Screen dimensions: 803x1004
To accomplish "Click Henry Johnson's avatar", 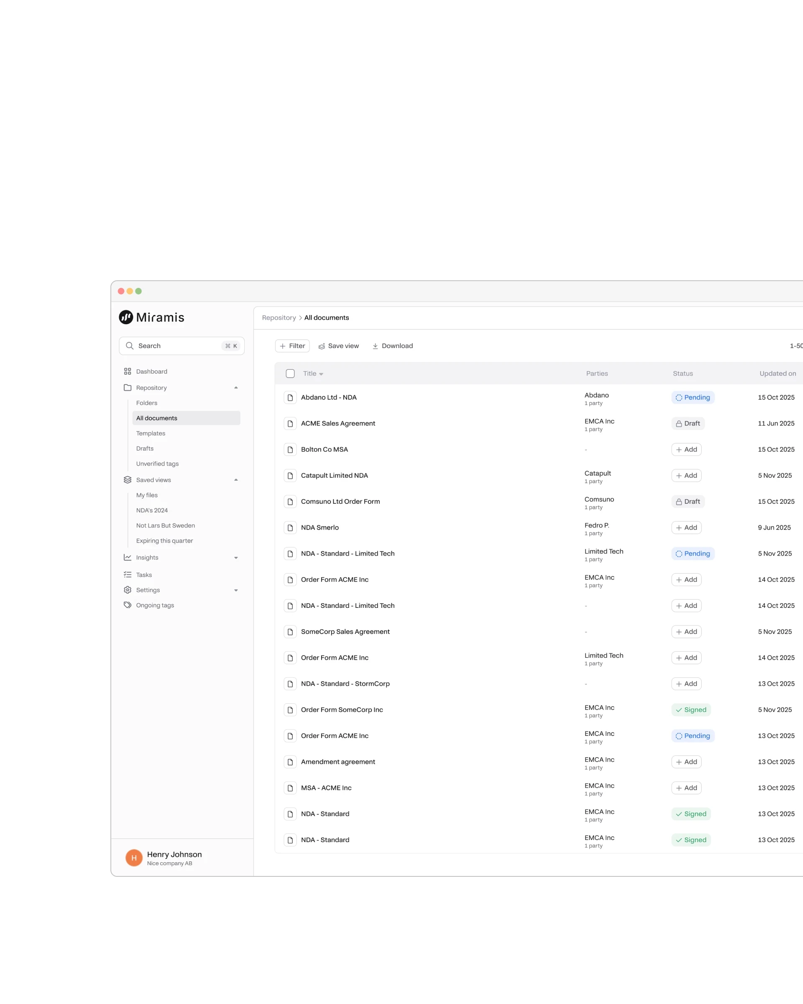I will click(134, 858).
